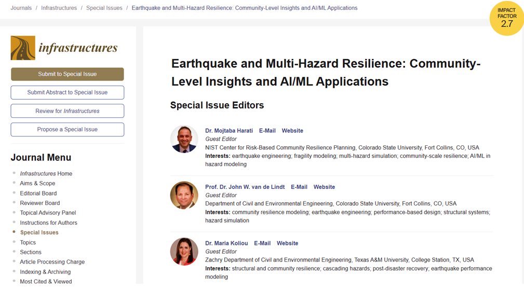This screenshot has width=524, height=288.
Task: Select Special Issues in Journal Menu
Action: 39,232
